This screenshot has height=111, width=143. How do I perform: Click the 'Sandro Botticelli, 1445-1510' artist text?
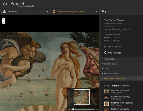[x=118, y=30]
